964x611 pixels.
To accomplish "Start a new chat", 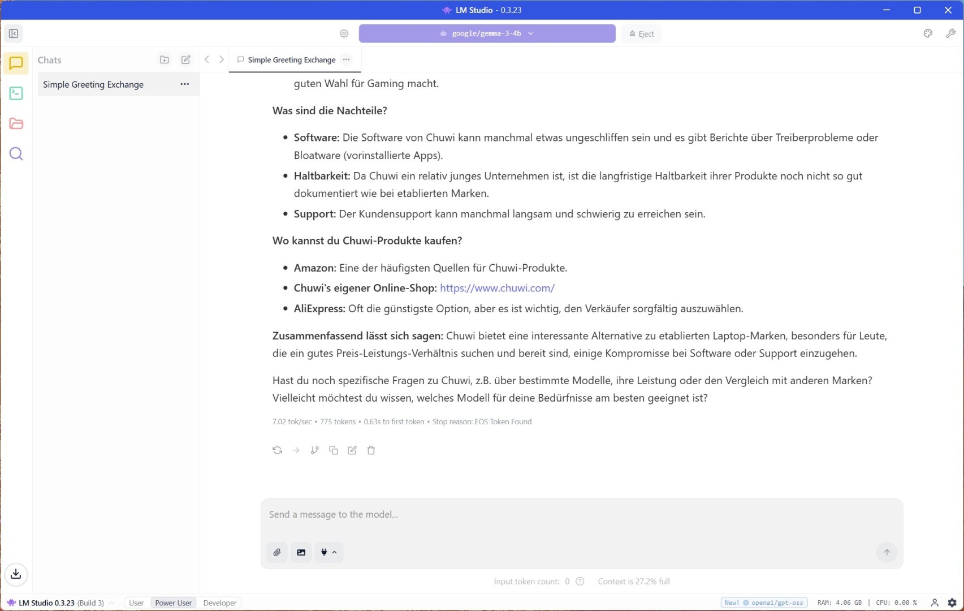I will pos(185,60).
